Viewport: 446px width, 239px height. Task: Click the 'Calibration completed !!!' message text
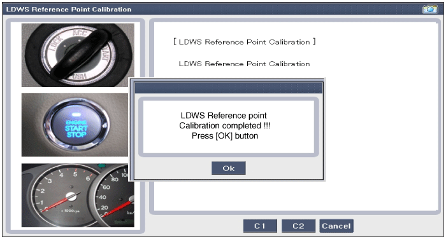point(225,125)
